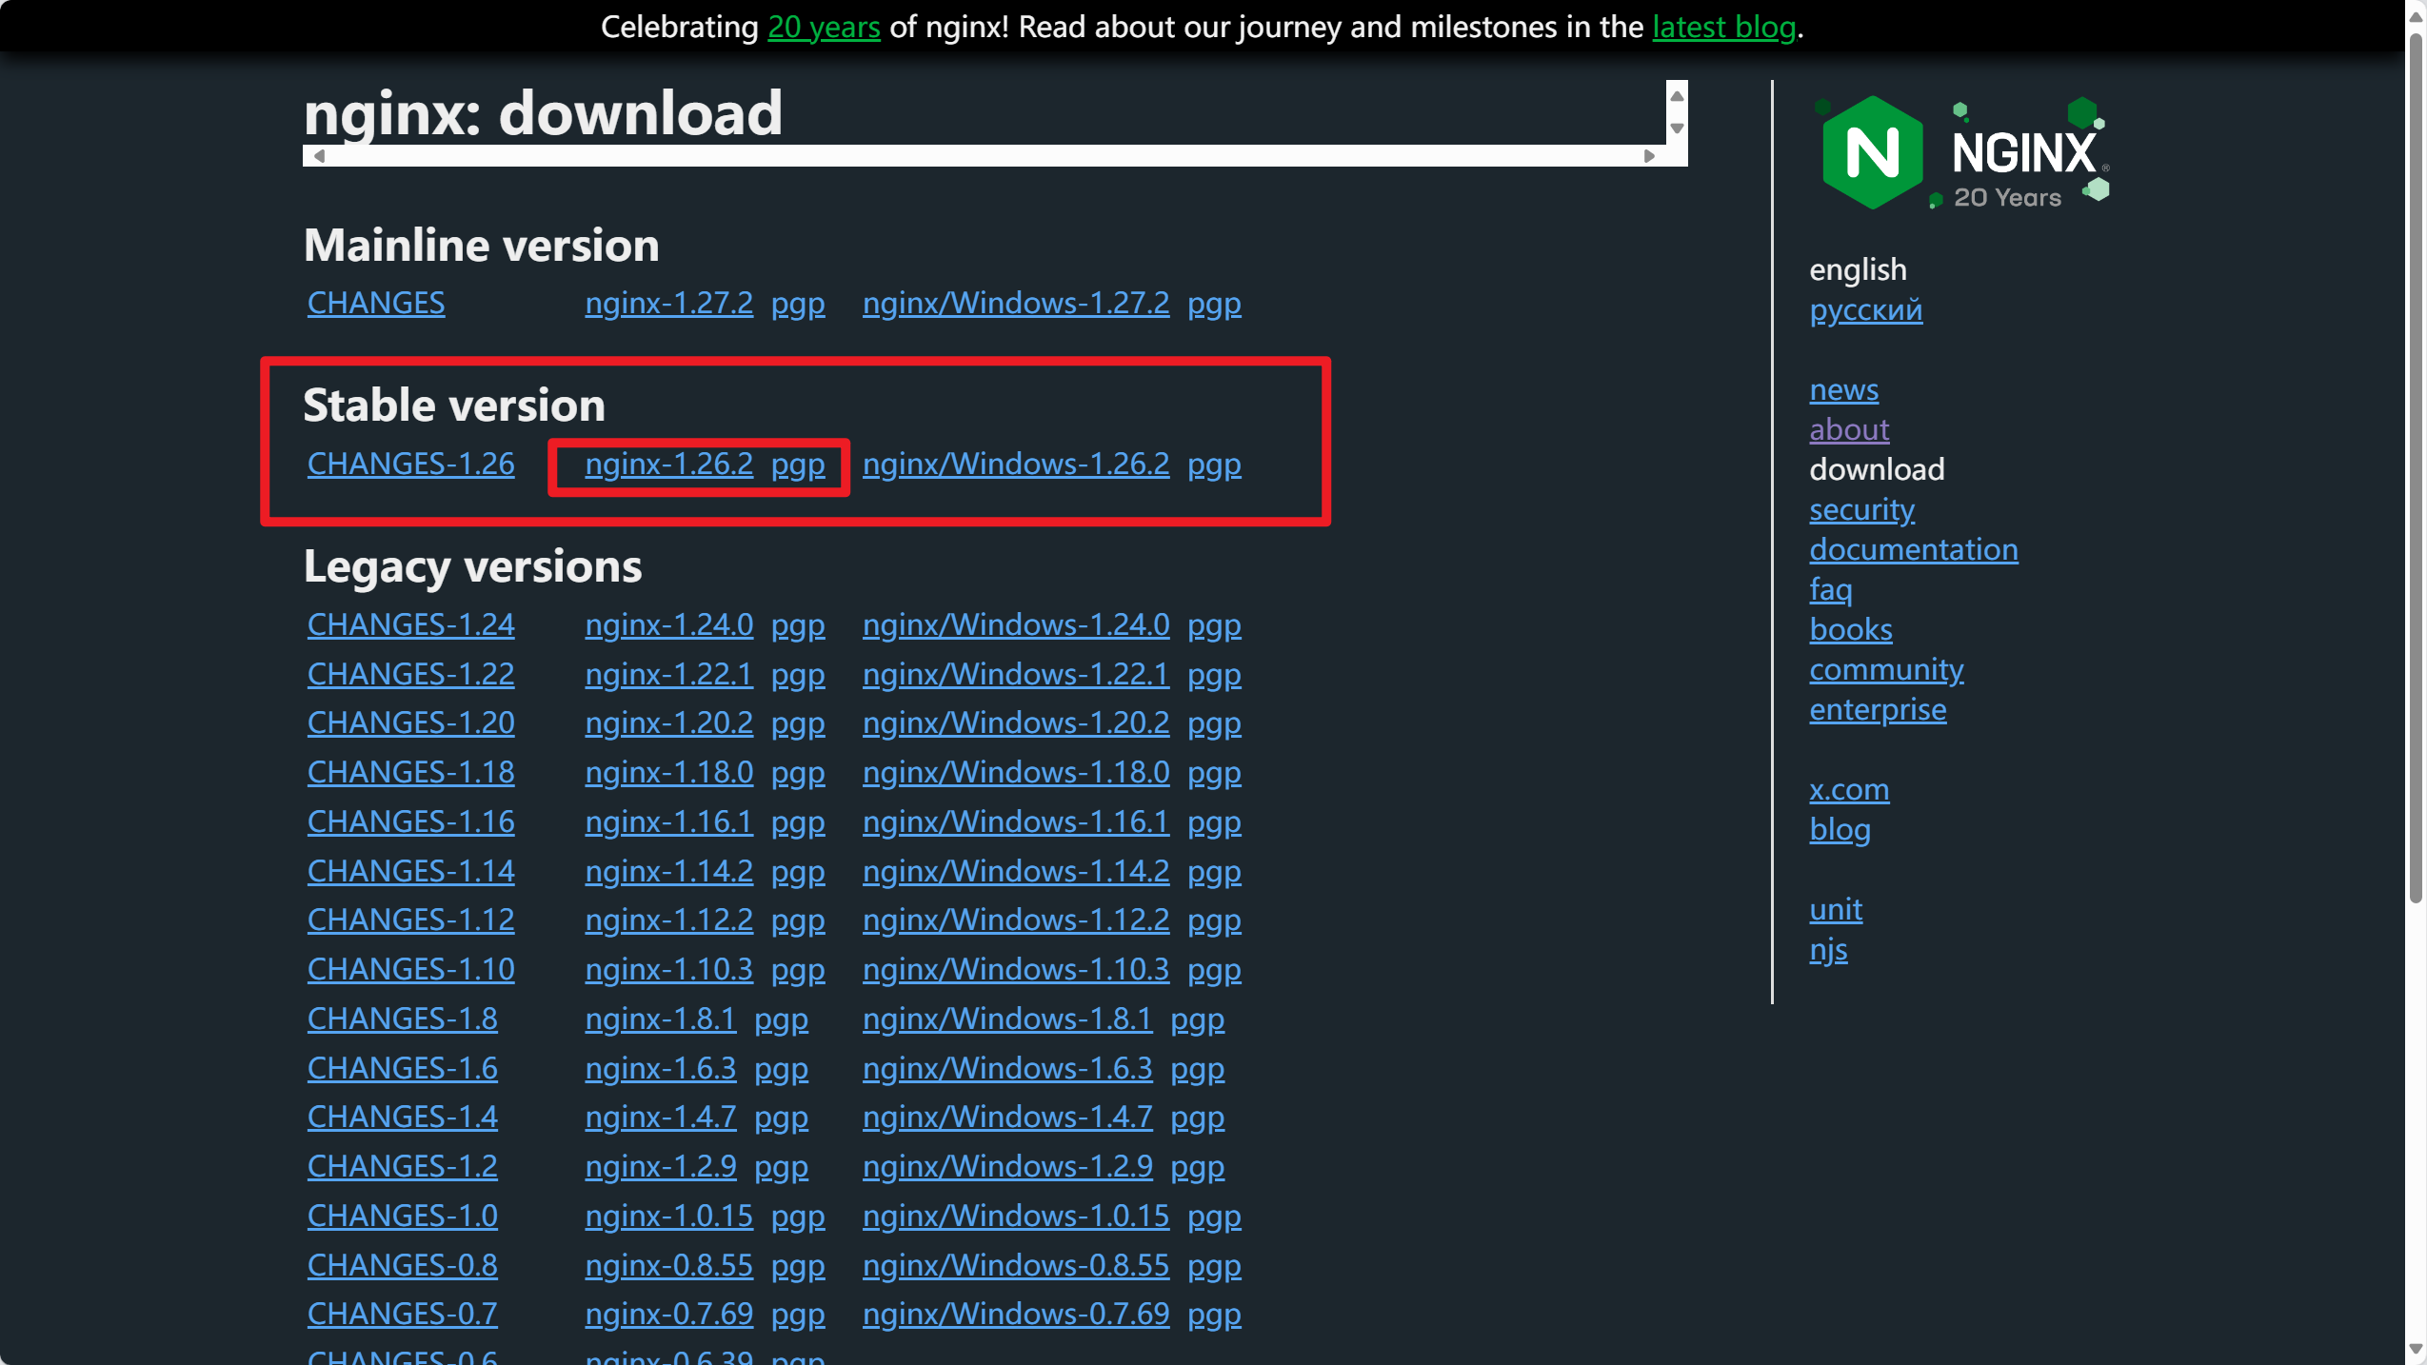This screenshot has height=1365, width=2427.
Task: Click the page scrollbar up arrow
Action: pos(2416,16)
